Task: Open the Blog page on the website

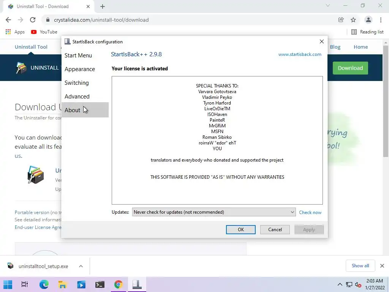Action: click(x=335, y=47)
